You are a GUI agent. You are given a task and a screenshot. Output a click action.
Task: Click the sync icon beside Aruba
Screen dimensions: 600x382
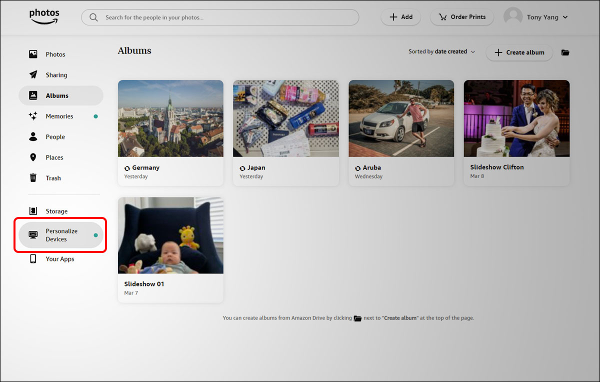coord(357,168)
